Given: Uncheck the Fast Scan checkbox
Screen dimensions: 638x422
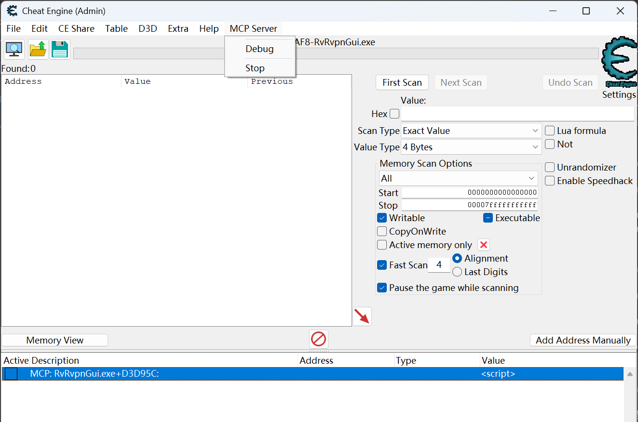Looking at the screenshot, I should coord(382,265).
